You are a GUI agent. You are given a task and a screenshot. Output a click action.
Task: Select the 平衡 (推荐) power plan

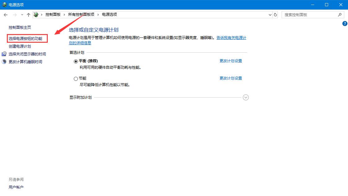pyautogui.click(x=76, y=61)
